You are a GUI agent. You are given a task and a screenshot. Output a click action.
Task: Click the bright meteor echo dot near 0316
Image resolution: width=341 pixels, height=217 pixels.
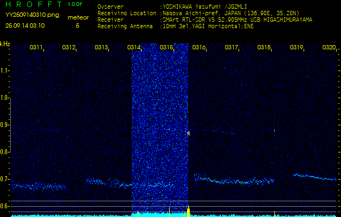(x=189, y=132)
